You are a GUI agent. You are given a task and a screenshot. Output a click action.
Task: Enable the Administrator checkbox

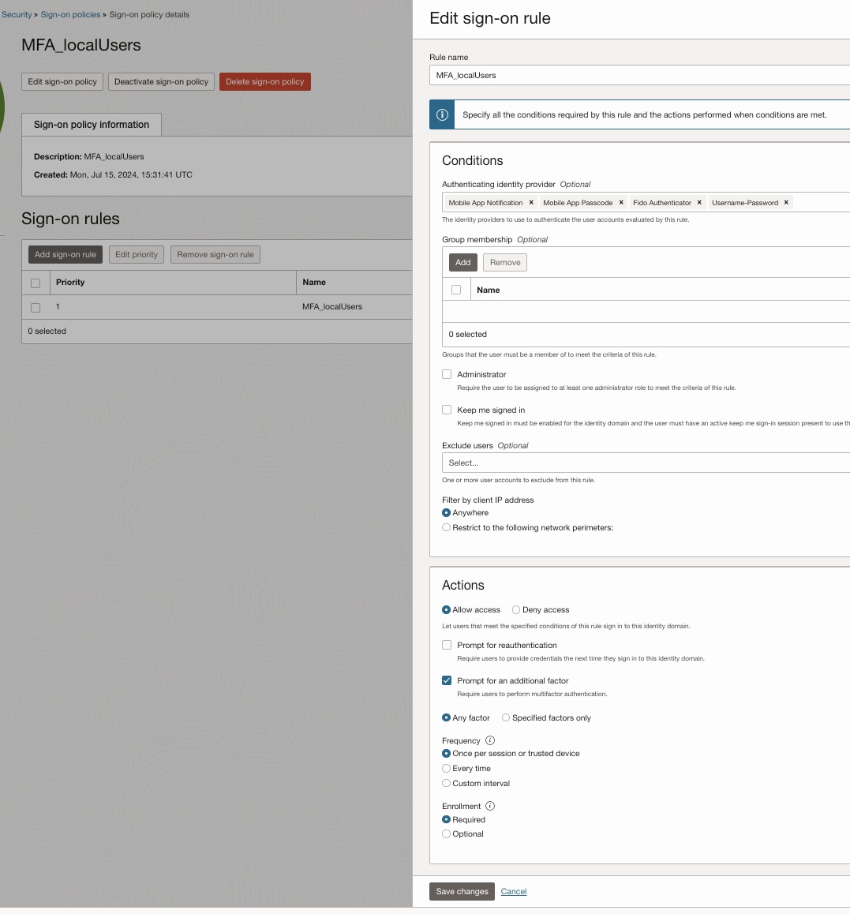447,374
